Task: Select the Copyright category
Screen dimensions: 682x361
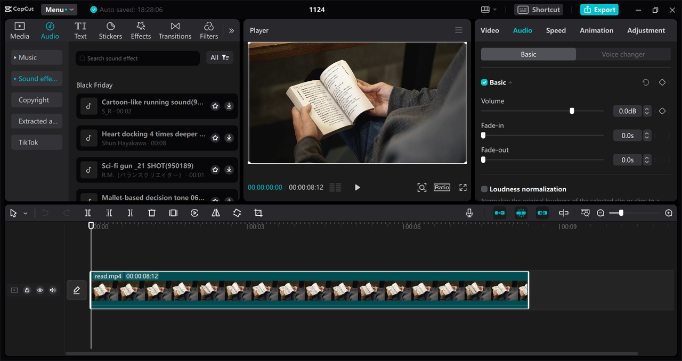Action: click(37, 100)
